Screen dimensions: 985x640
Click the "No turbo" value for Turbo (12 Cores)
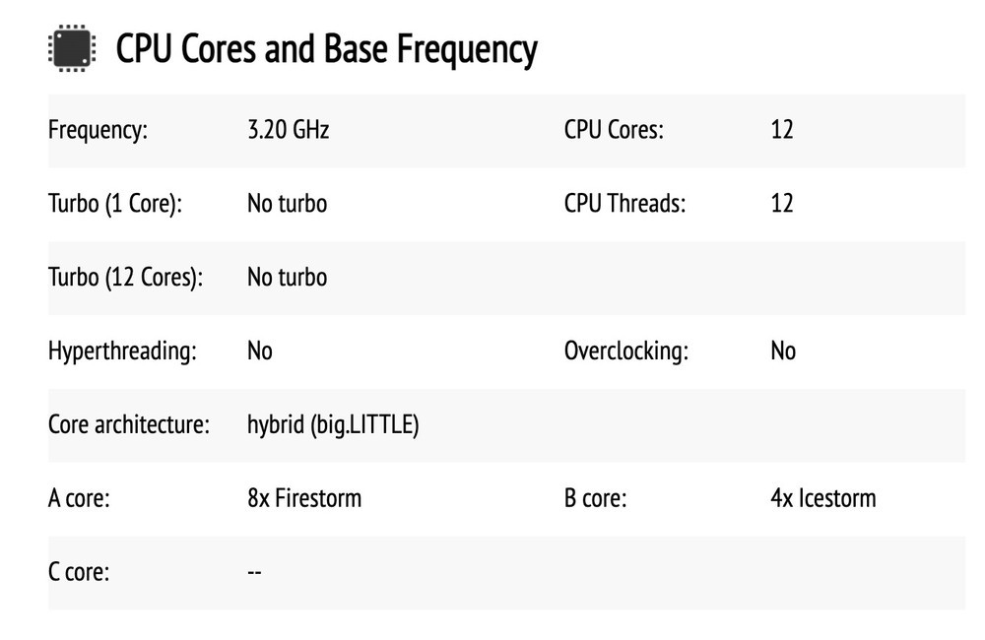point(287,278)
